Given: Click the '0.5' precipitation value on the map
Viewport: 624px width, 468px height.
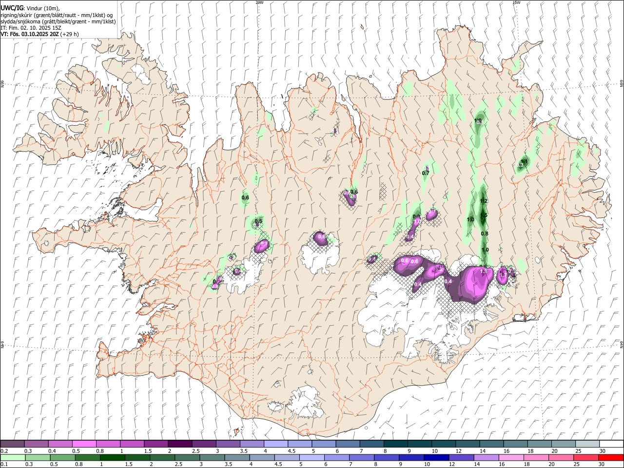Looking at the screenshot, I should click(x=258, y=221).
